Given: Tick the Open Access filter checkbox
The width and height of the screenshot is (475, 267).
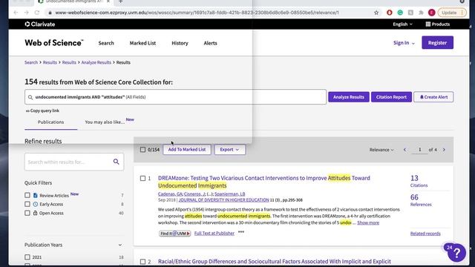Looking at the screenshot, I should (x=27, y=213).
